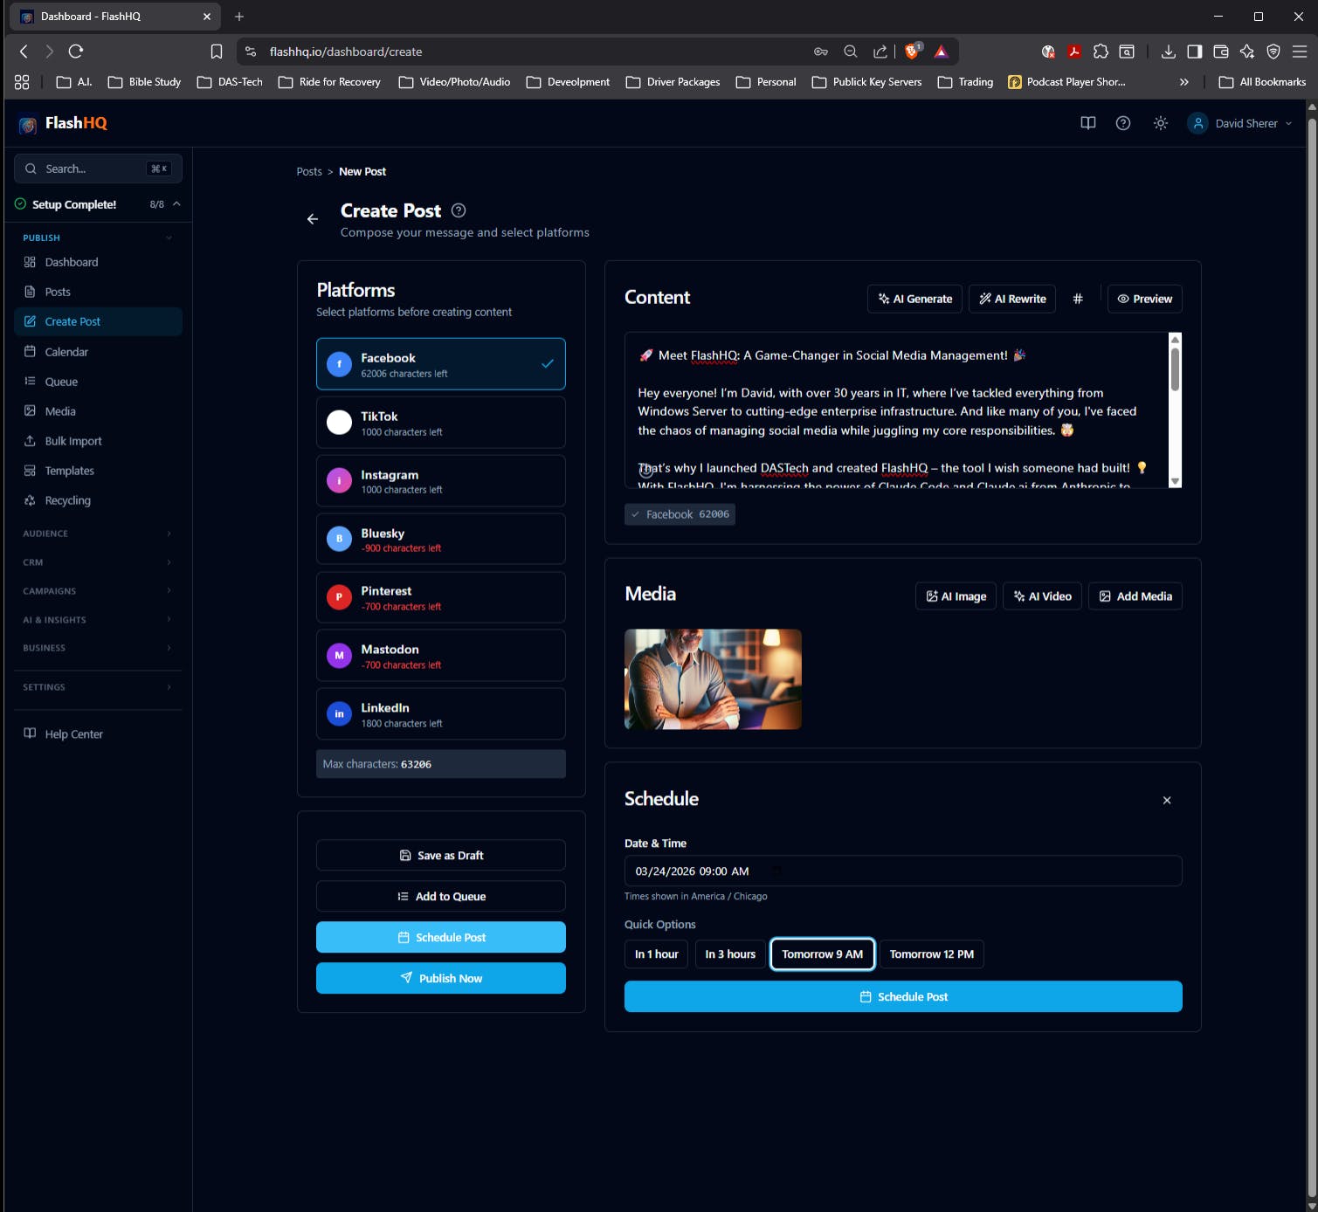Viewport: 1318px width, 1212px height.
Task: Toggle the light/dark theme sun icon
Action: 1160,123
